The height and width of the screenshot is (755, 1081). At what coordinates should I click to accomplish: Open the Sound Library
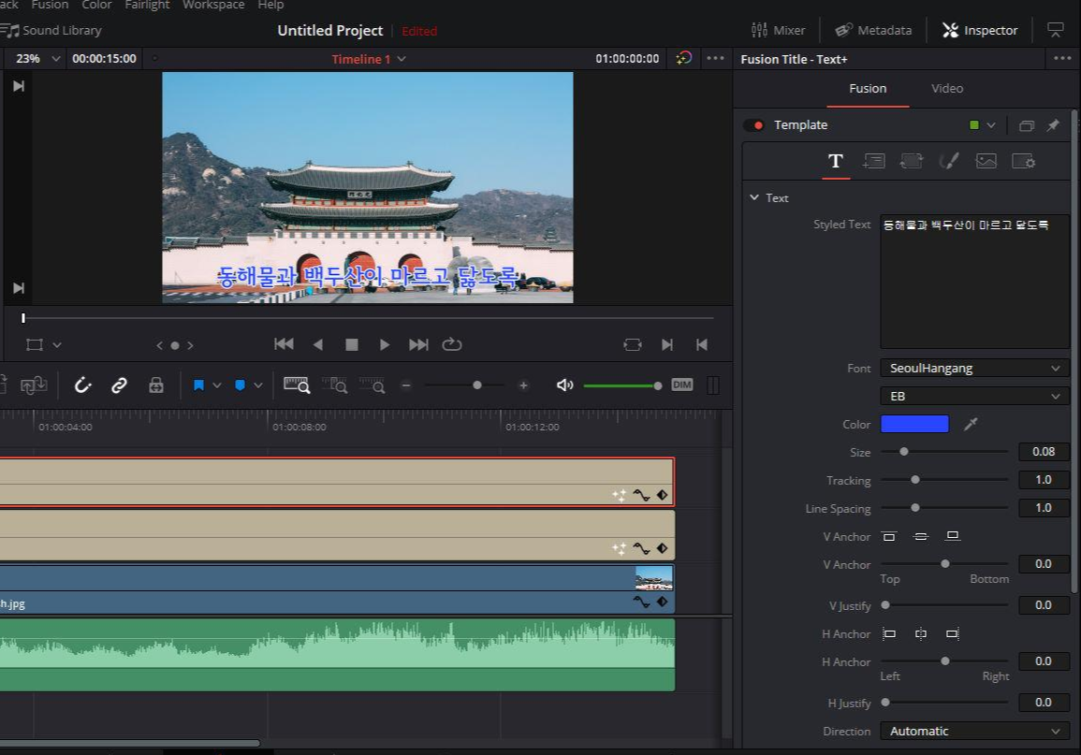[x=51, y=30]
